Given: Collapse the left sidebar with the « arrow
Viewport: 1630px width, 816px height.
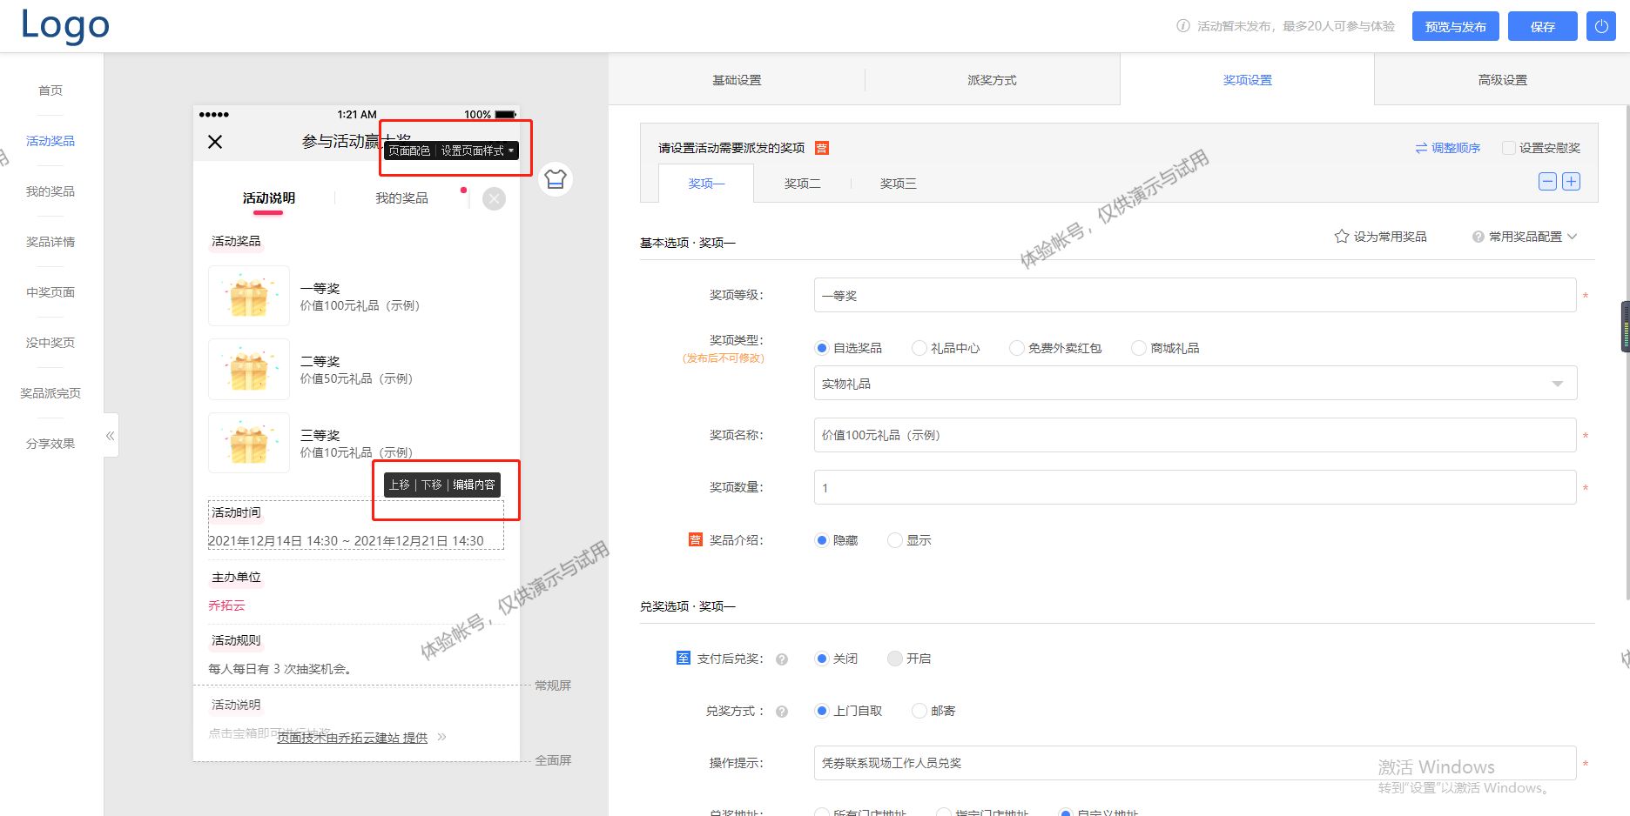Looking at the screenshot, I should coord(110,436).
